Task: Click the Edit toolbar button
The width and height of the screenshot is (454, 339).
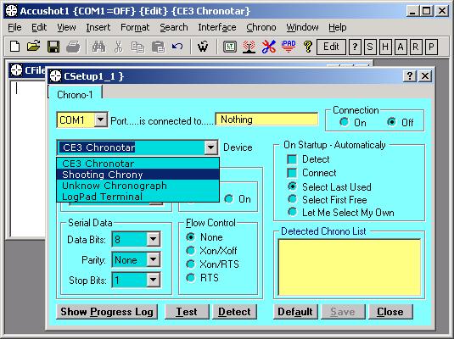Action: click(331, 47)
